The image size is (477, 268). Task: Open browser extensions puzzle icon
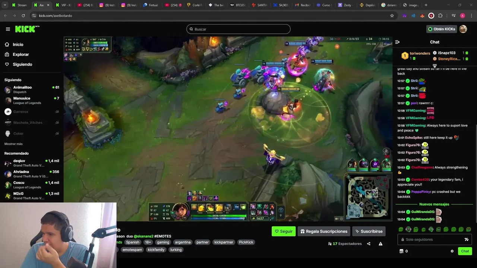coord(440,16)
